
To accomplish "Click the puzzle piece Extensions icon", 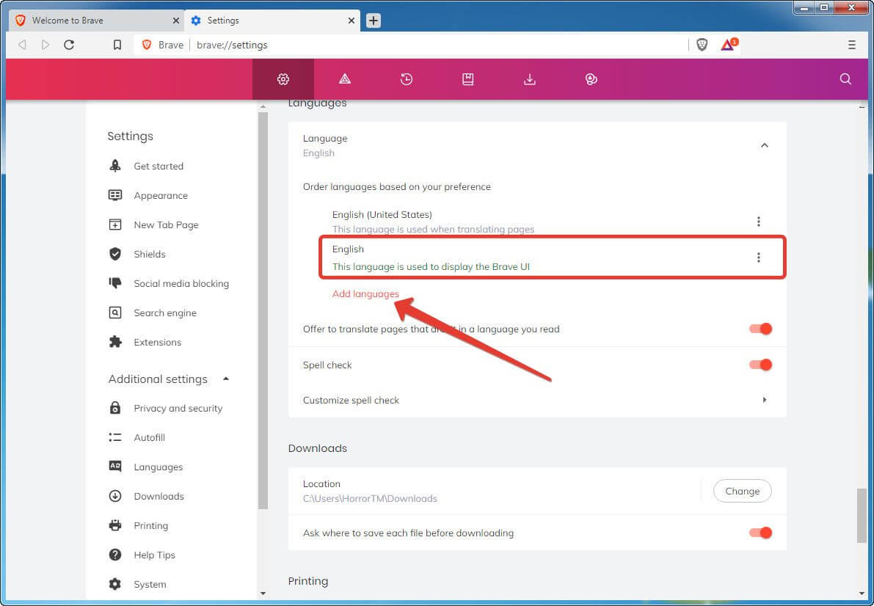I will tap(115, 342).
